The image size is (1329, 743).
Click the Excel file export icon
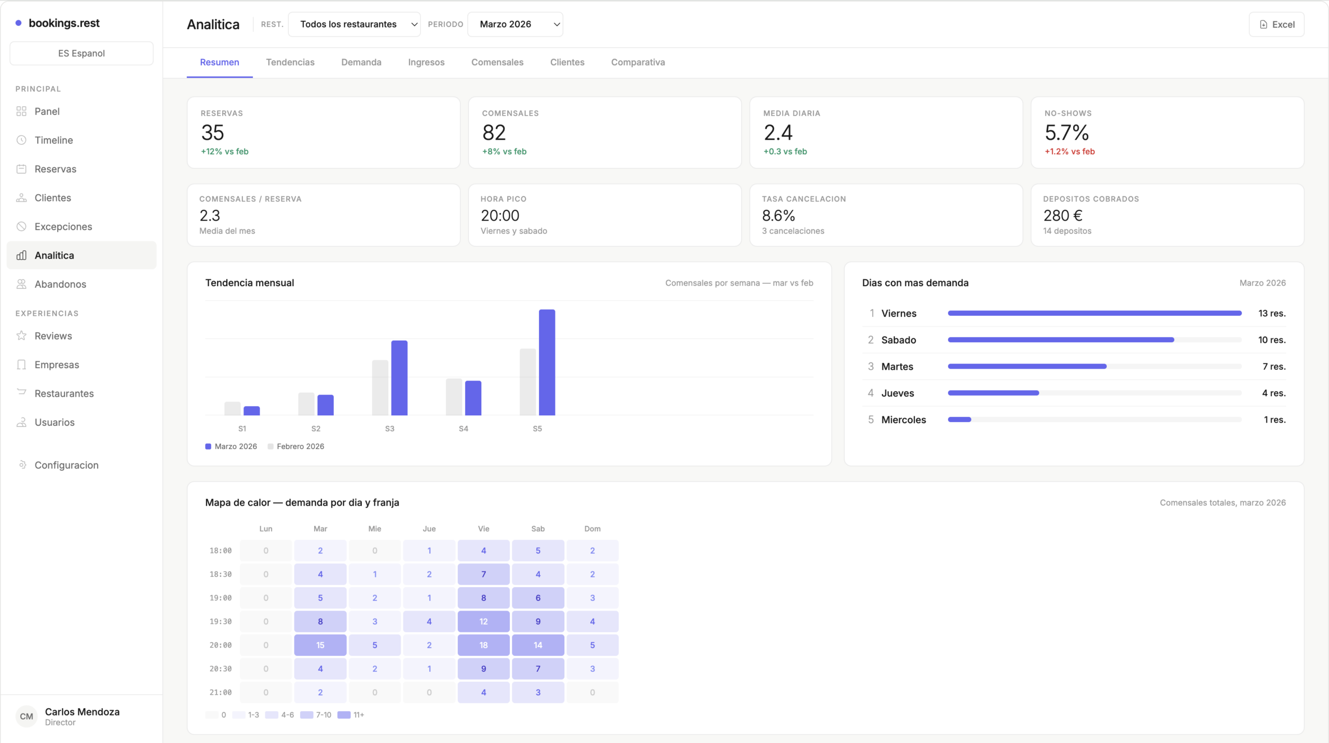point(1264,24)
